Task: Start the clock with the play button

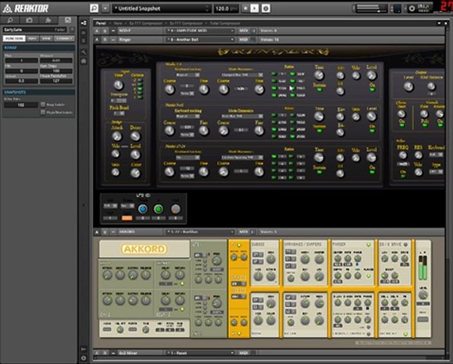Action: click(255, 9)
